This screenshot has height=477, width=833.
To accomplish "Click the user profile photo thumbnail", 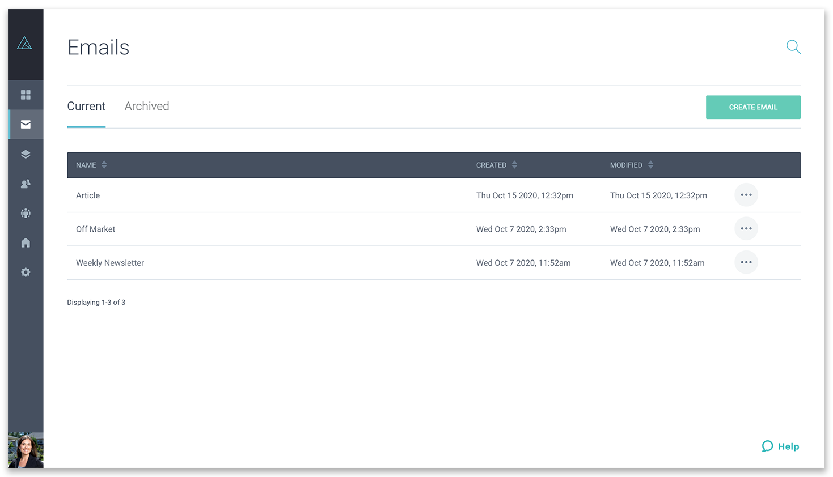I will point(26,450).
